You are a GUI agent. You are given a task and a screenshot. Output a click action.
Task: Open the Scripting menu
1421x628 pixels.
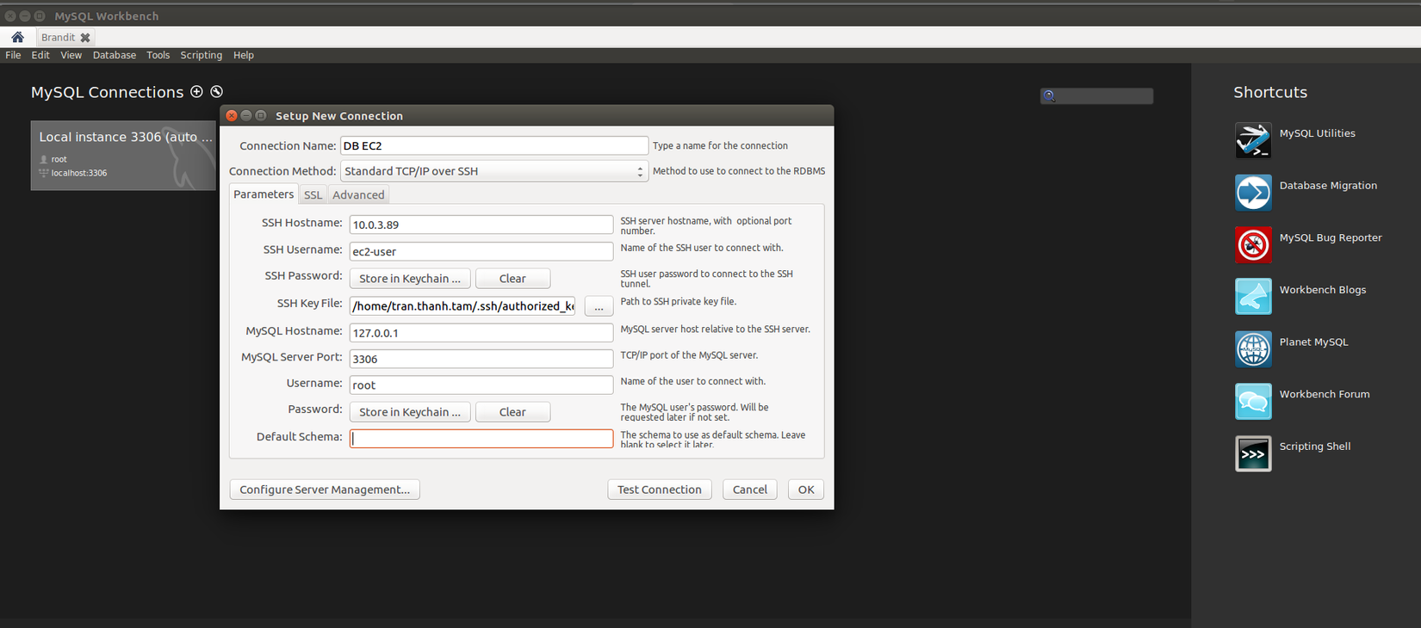(x=201, y=55)
